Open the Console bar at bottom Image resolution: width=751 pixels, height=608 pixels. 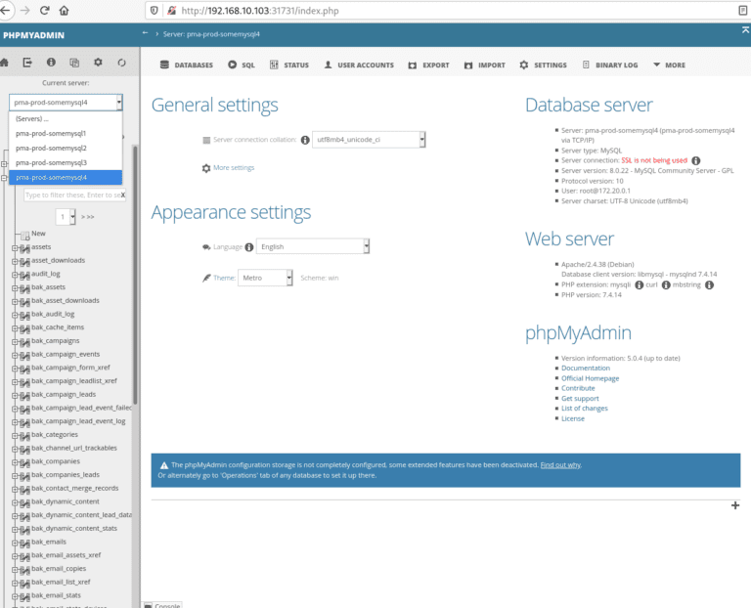pyautogui.click(x=162, y=605)
